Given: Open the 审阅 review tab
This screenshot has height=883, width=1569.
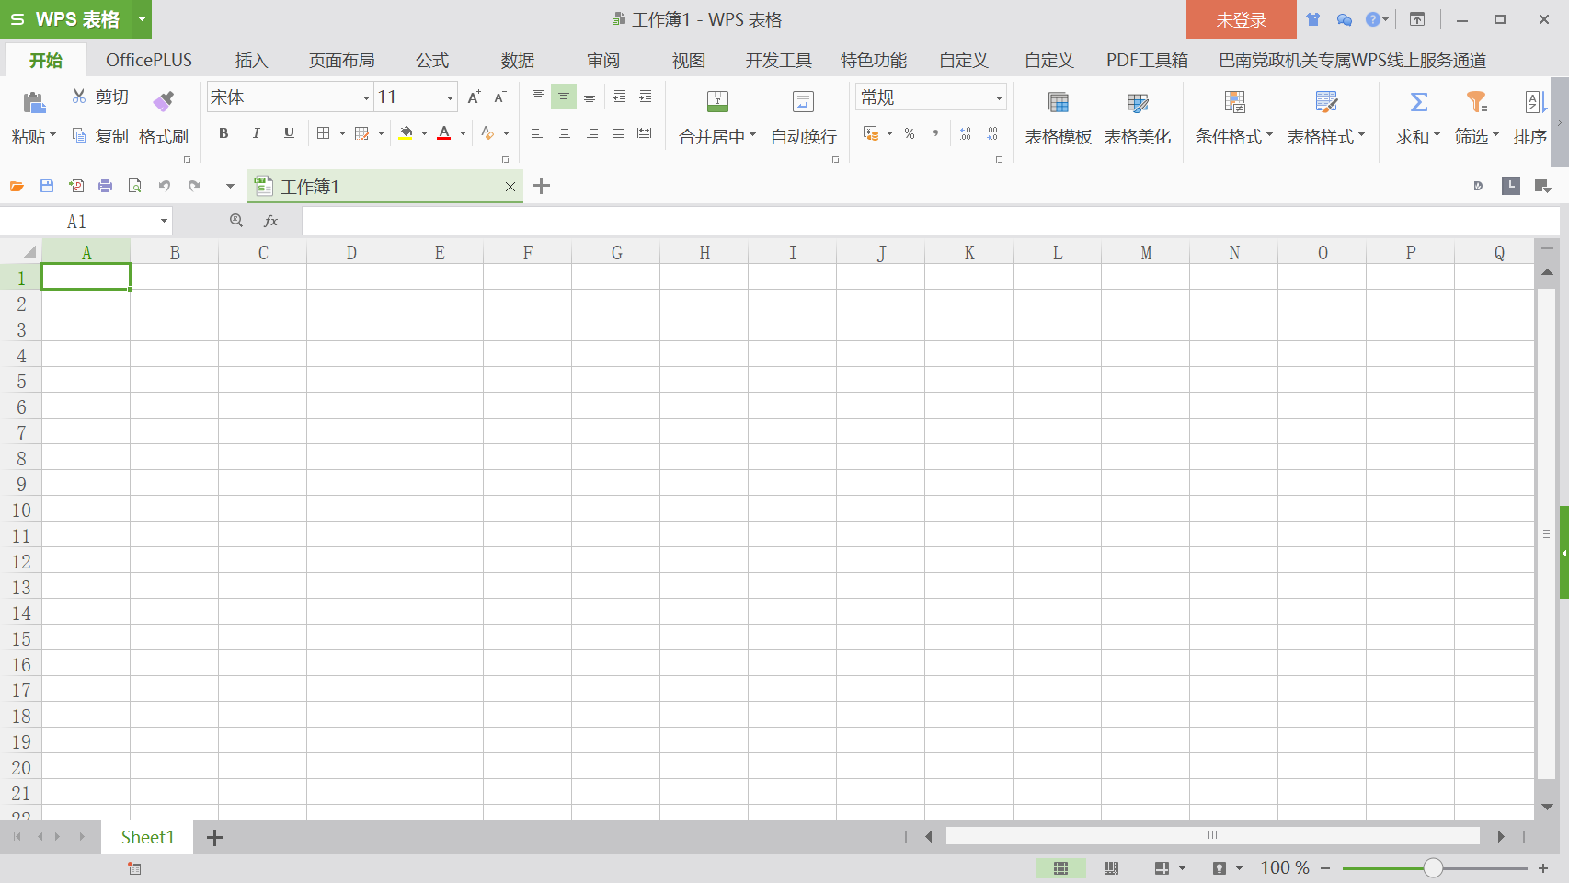Looking at the screenshot, I should point(603,61).
